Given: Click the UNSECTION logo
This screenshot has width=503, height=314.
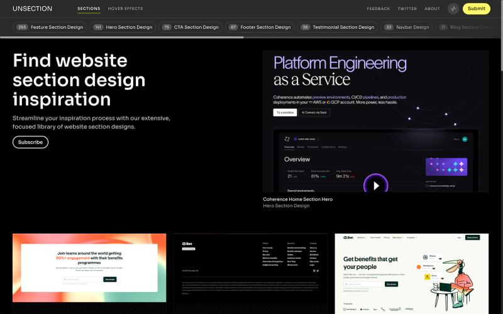Looking at the screenshot, I should [33, 9].
